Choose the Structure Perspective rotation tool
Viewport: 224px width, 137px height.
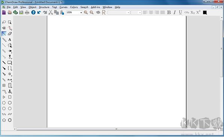coord(4,28)
